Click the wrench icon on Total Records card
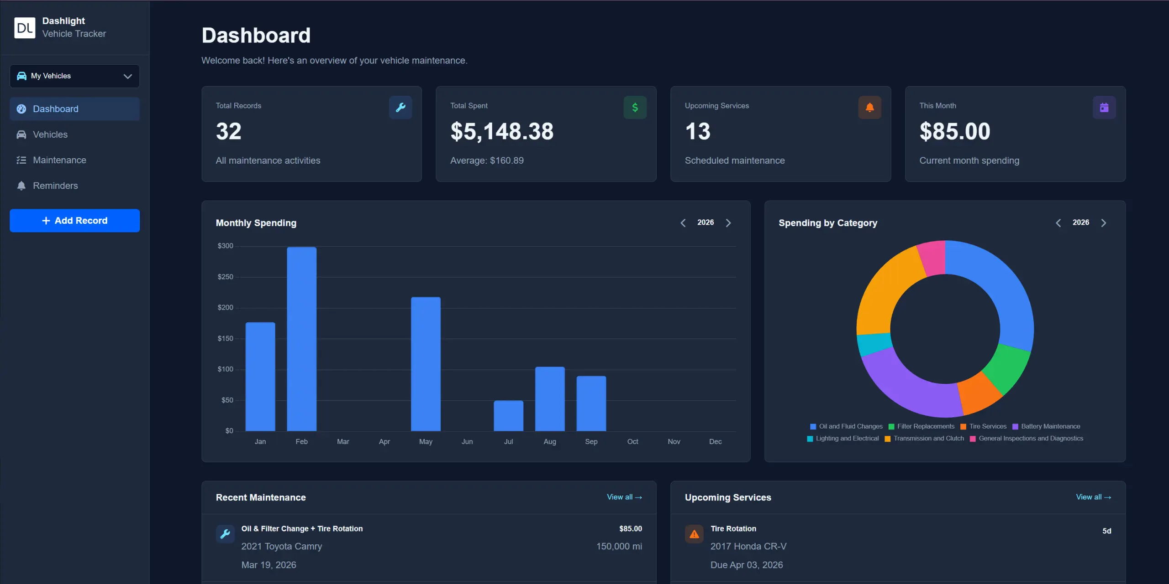Viewport: 1169px width, 584px height. [400, 108]
